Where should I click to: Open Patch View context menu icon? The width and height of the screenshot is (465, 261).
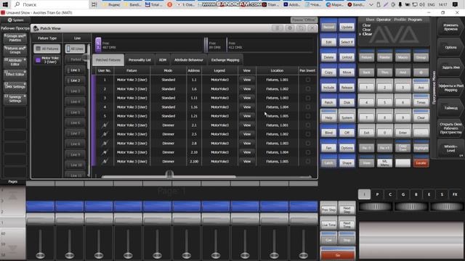278,28
